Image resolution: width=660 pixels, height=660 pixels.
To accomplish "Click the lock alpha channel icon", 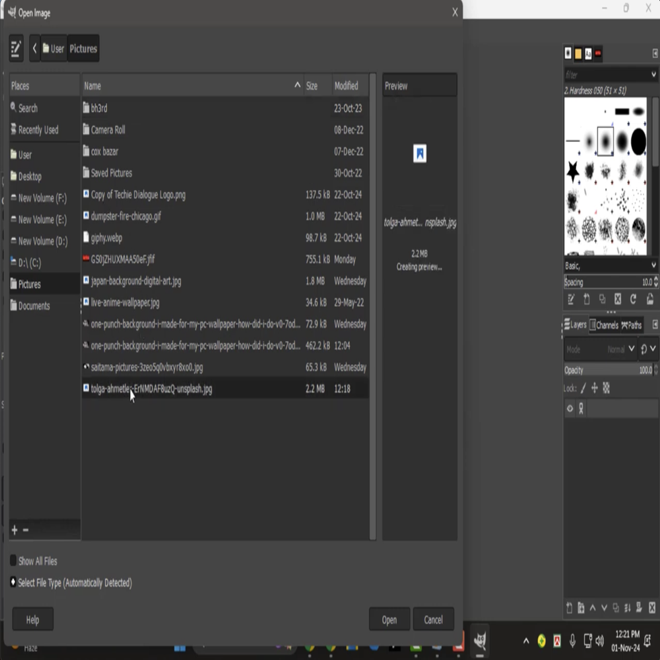I will pyautogui.click(x=607, y=389).
